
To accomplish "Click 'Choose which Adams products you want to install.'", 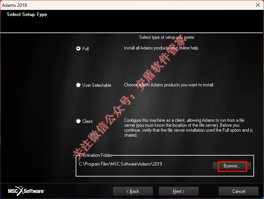I will tap(169, 85).
